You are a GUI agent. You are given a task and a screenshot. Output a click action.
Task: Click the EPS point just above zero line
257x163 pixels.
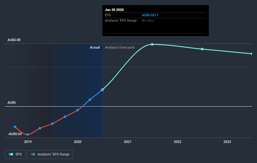(x=90, y=100)
